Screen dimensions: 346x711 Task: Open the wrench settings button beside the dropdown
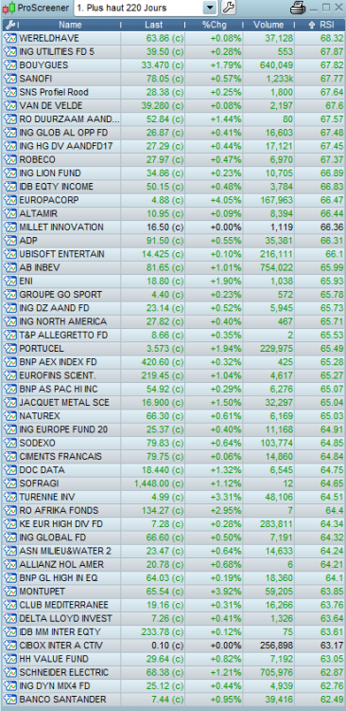tap(228, 8)
